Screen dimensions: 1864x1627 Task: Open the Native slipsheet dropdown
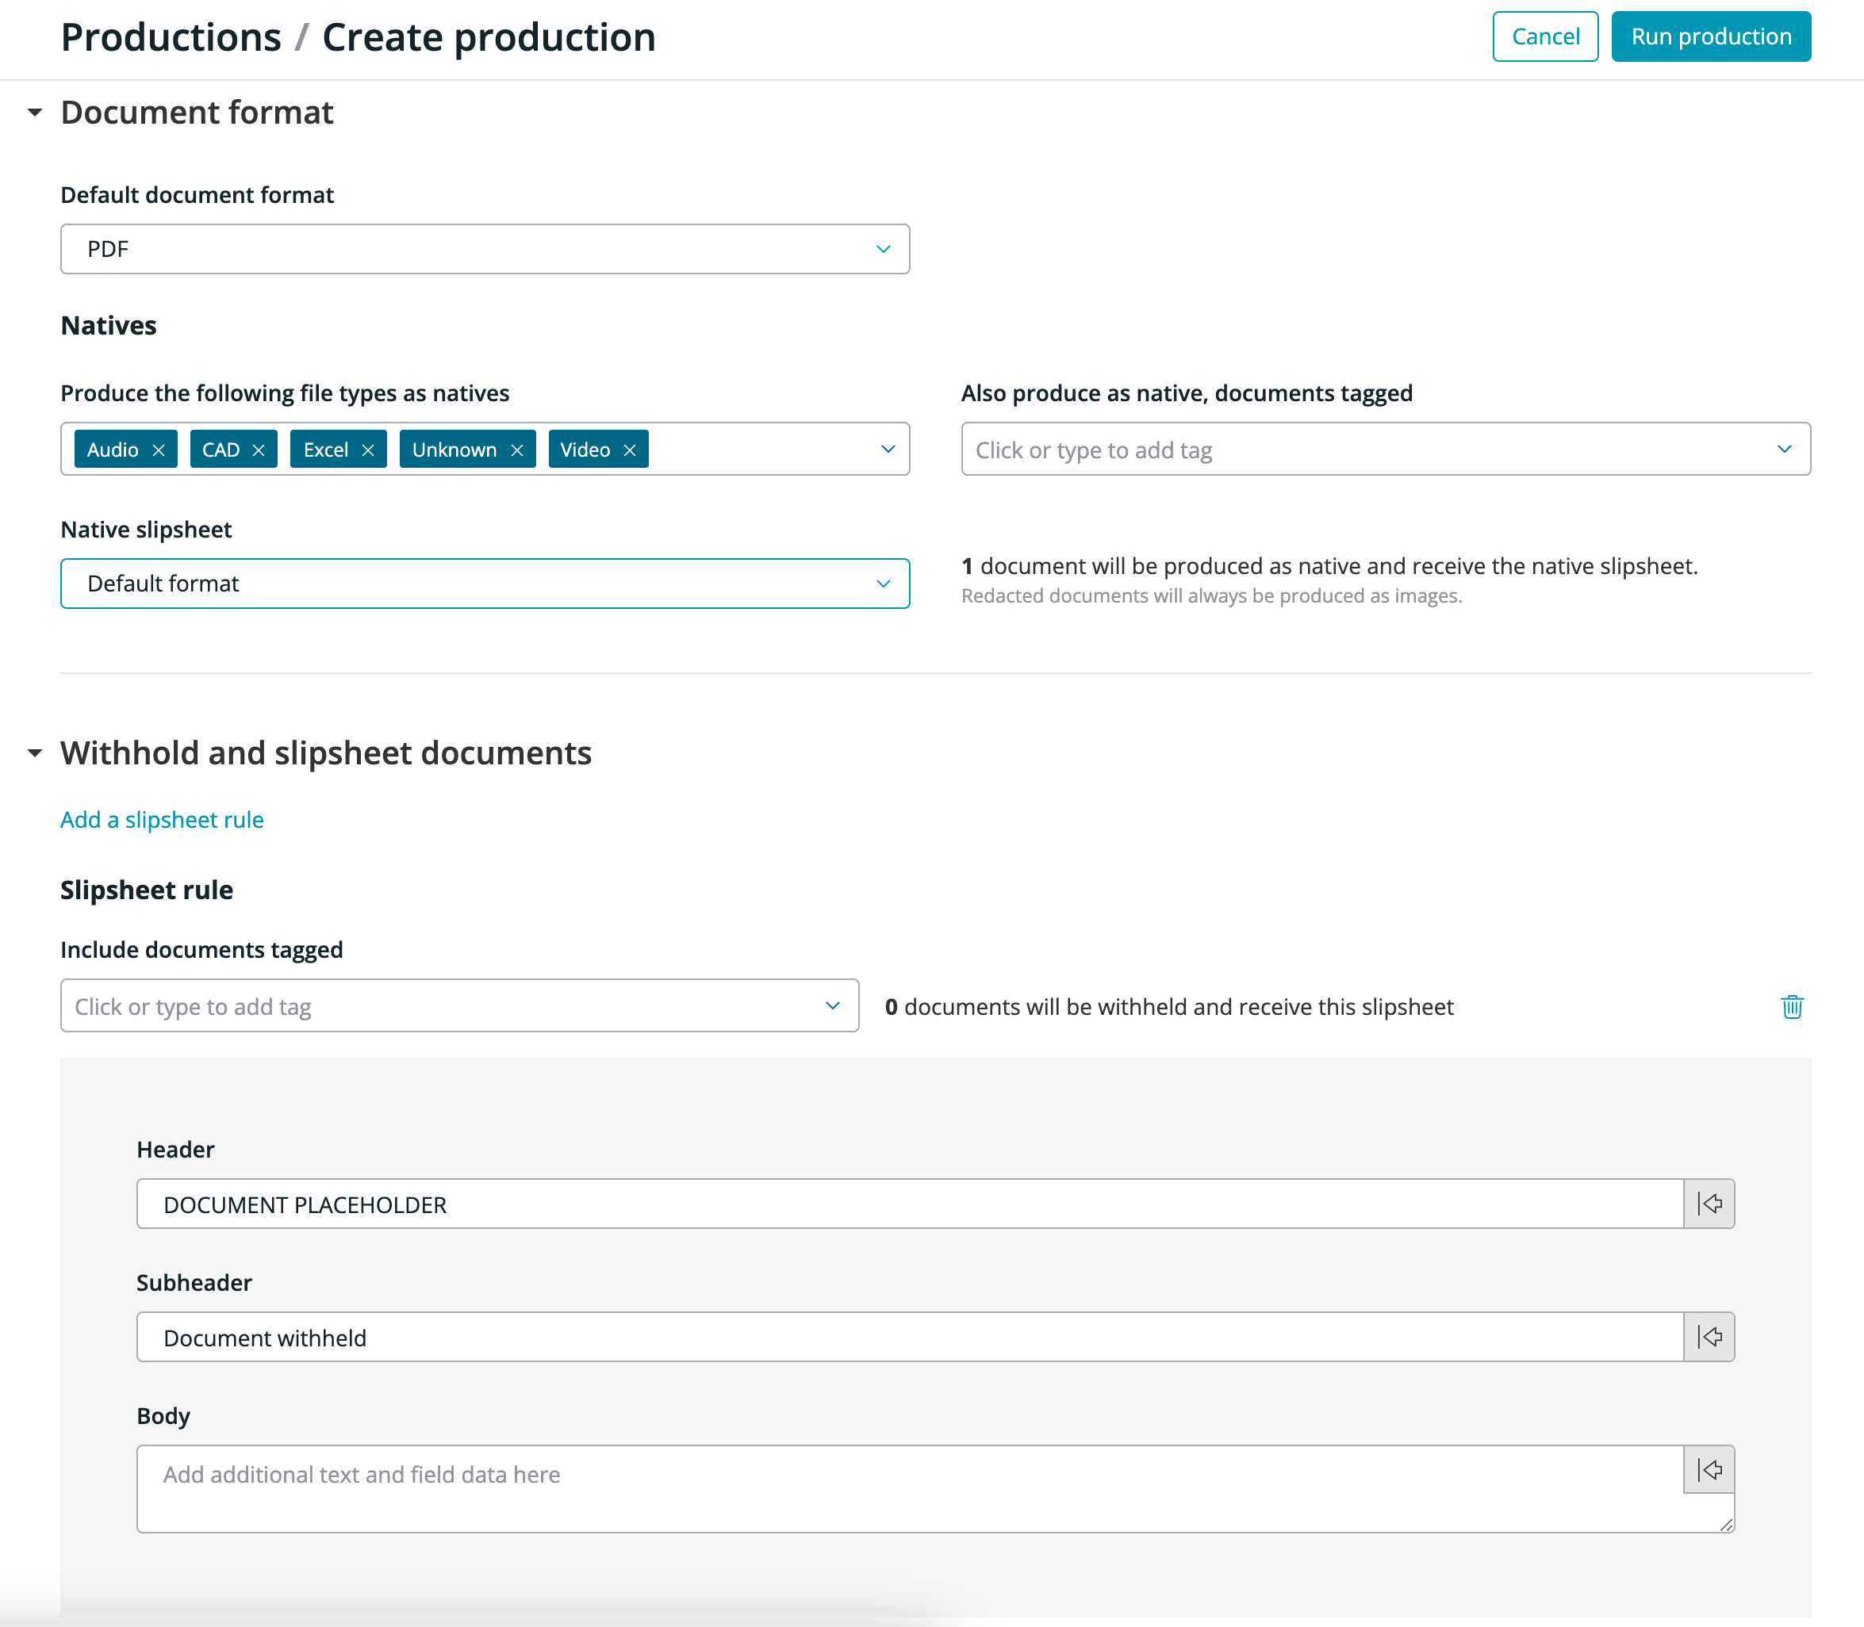[485, 584]
